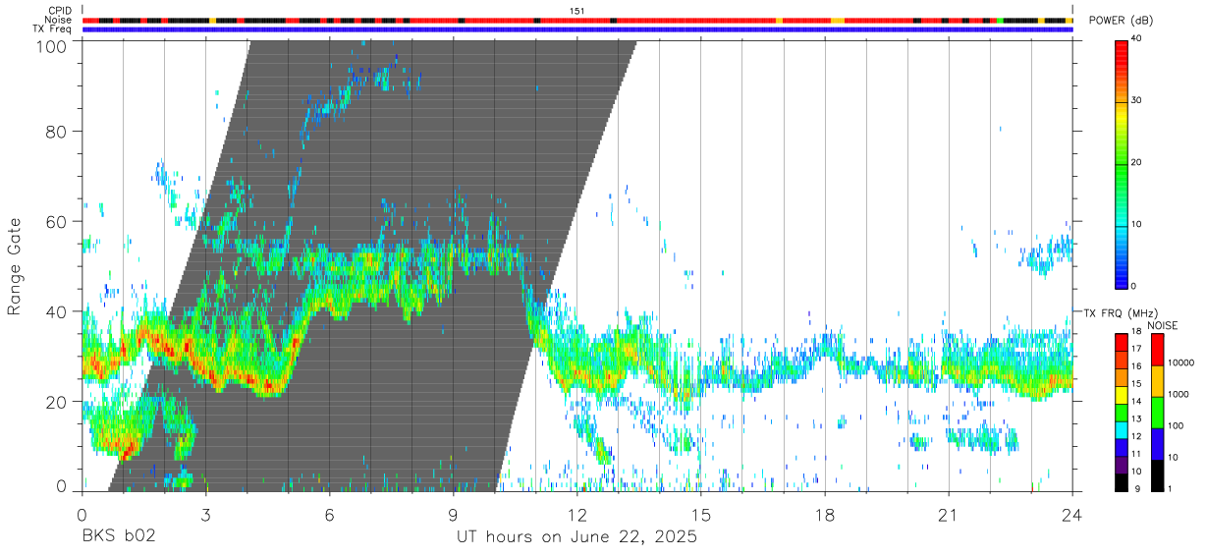Image resolution: width=1206 pixels, height=557 pixels.
Task: Click the "11" label on TX FRQ scale
Action: [1134, 454]
